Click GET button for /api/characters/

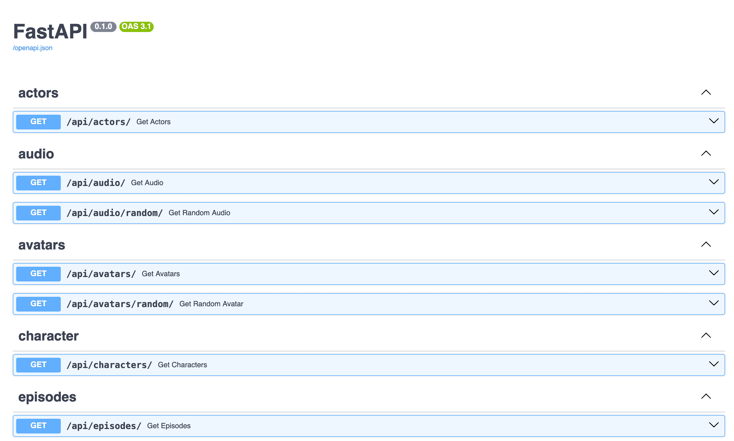click(38, 365)
